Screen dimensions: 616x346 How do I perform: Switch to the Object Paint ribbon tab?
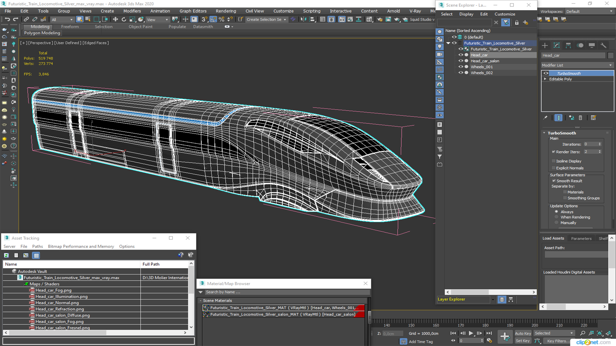click(141, 27)
